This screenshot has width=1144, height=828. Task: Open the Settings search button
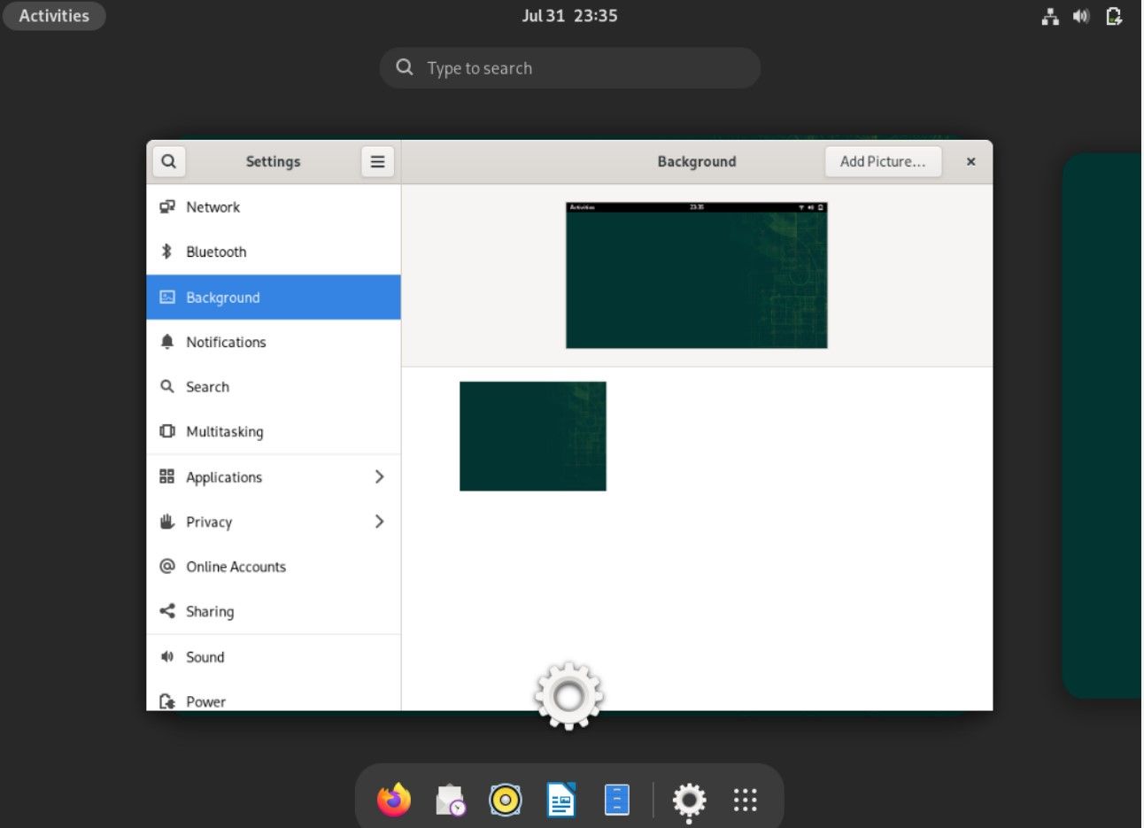click(168, 161)
